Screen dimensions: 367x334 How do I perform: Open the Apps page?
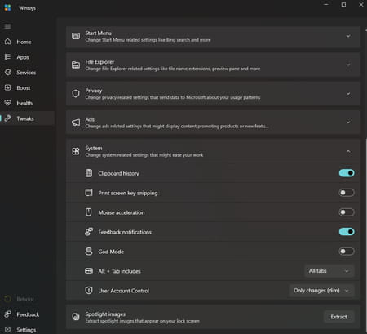[x=27, y=57]
